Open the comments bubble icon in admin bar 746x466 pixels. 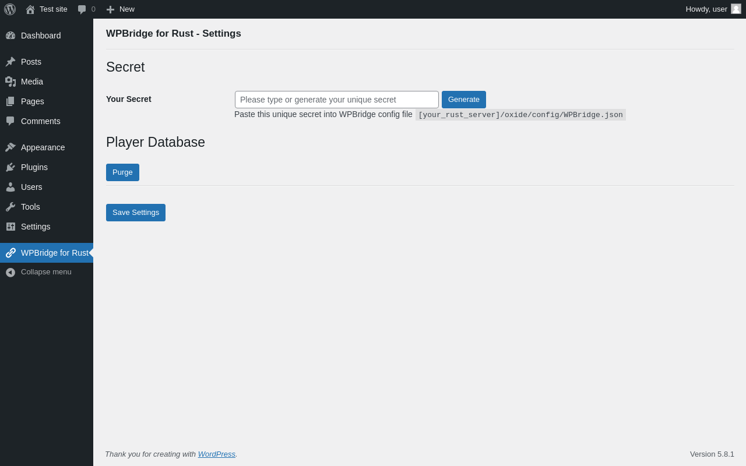pos(82,9)
